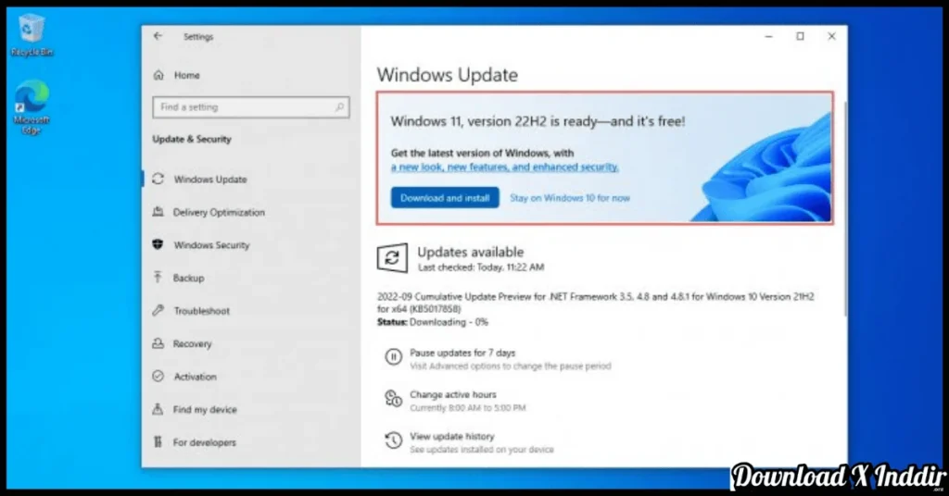This screenshot has height=496, width=949.
Task: Click Stay on Windows 10 for now
Action: point(570,197)
